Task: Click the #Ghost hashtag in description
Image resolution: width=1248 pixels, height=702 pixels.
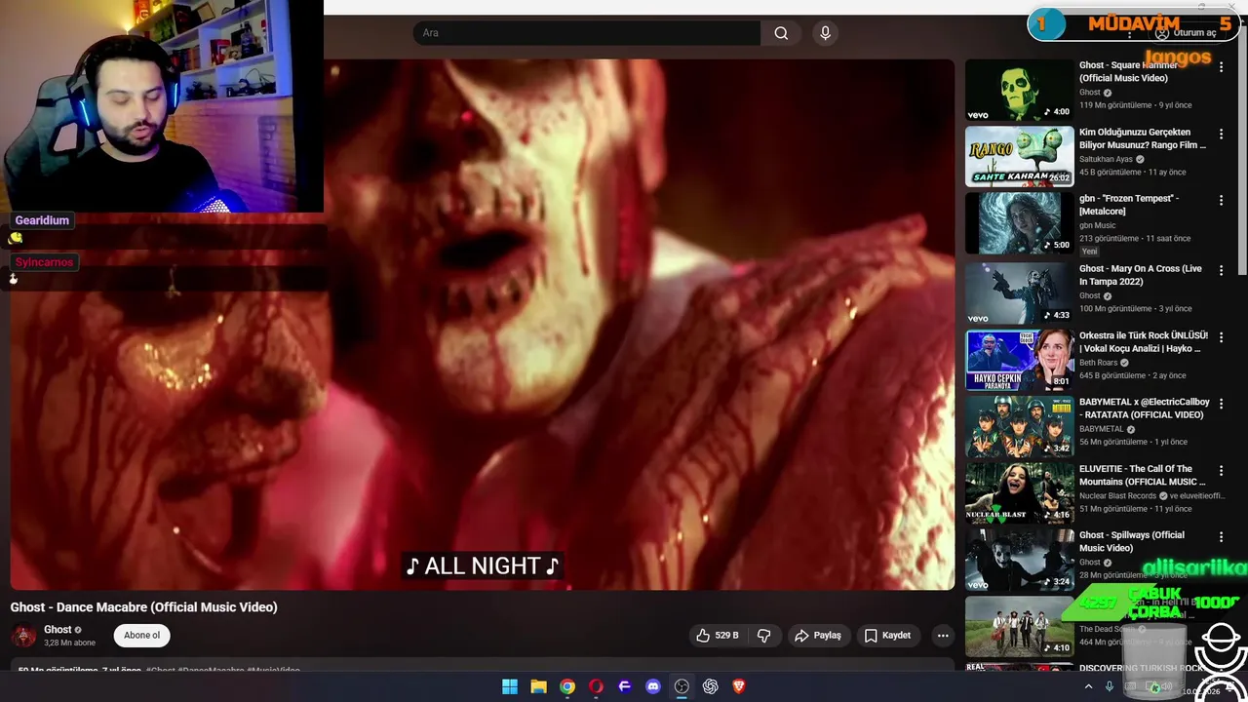Action: (x=161, y=671)
